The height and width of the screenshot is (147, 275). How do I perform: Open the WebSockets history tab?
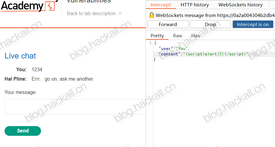pos(240,5)
